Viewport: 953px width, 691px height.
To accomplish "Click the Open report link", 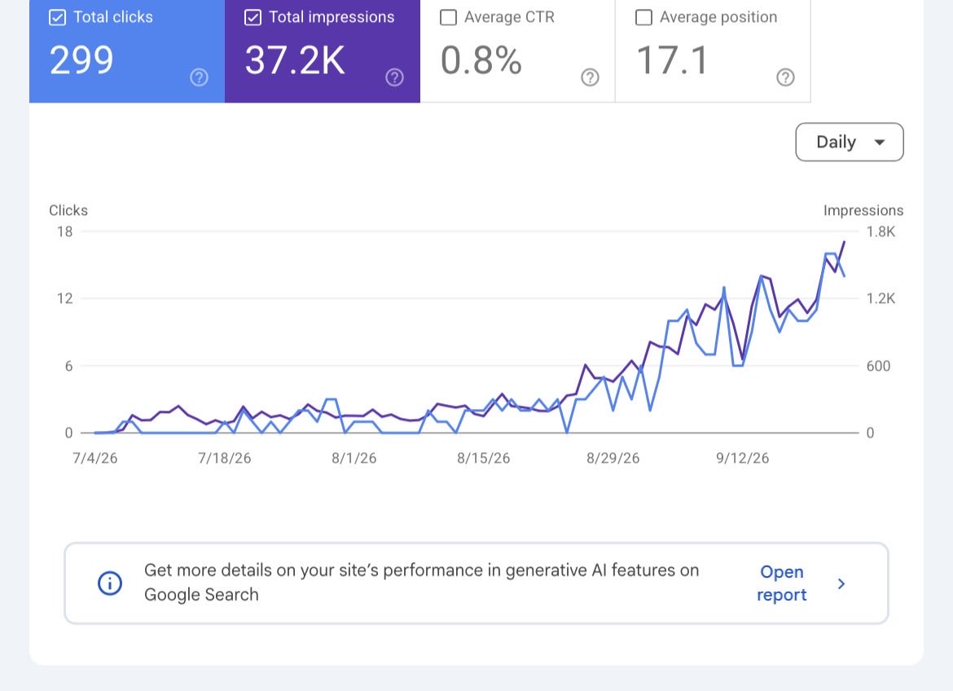I will [x=782, y=583].
